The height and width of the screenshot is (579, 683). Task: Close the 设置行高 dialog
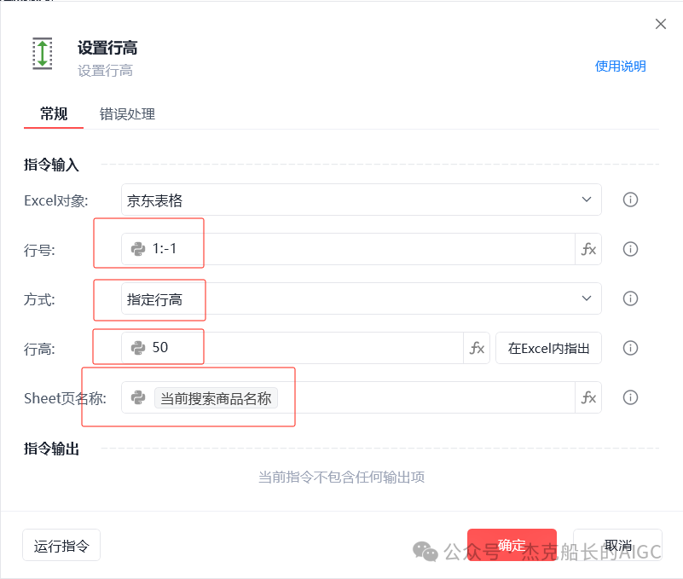(x=661, y=24)
